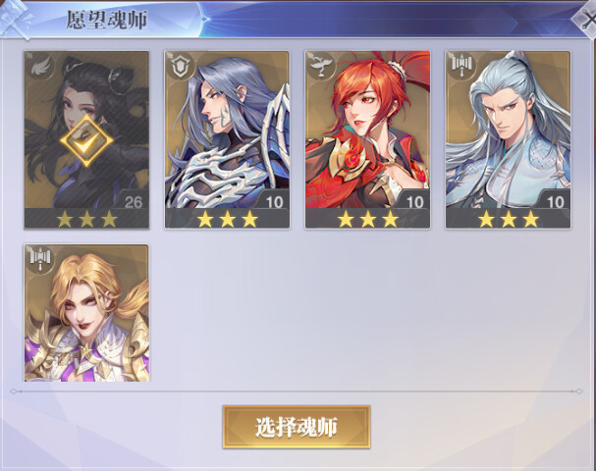Close the 愿望魂师 panel with the X
Viewport: 596px width, 471px height.
point(586,21)
